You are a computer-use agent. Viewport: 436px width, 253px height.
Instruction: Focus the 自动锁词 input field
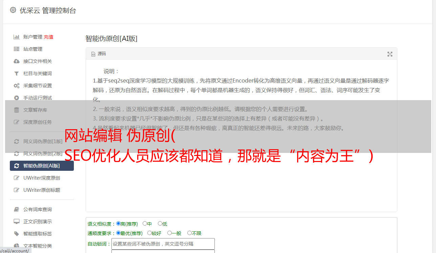(x=163, y=244)
